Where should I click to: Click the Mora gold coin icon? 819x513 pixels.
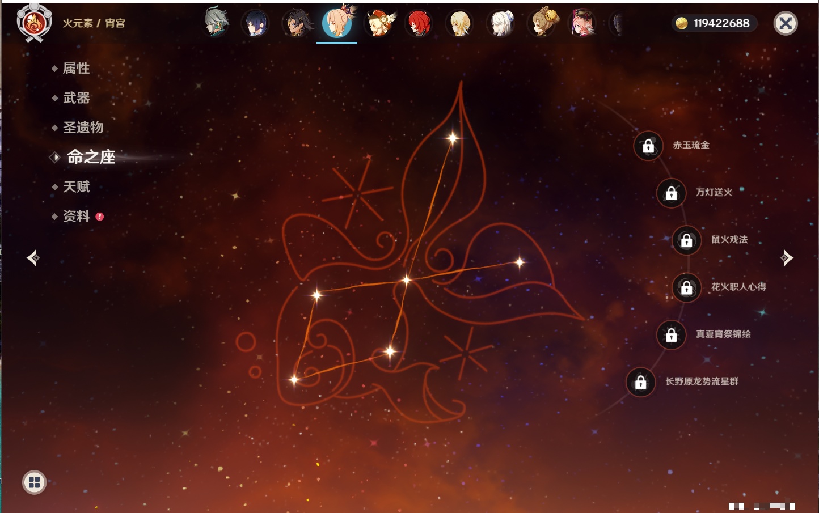tap(681, 23)
